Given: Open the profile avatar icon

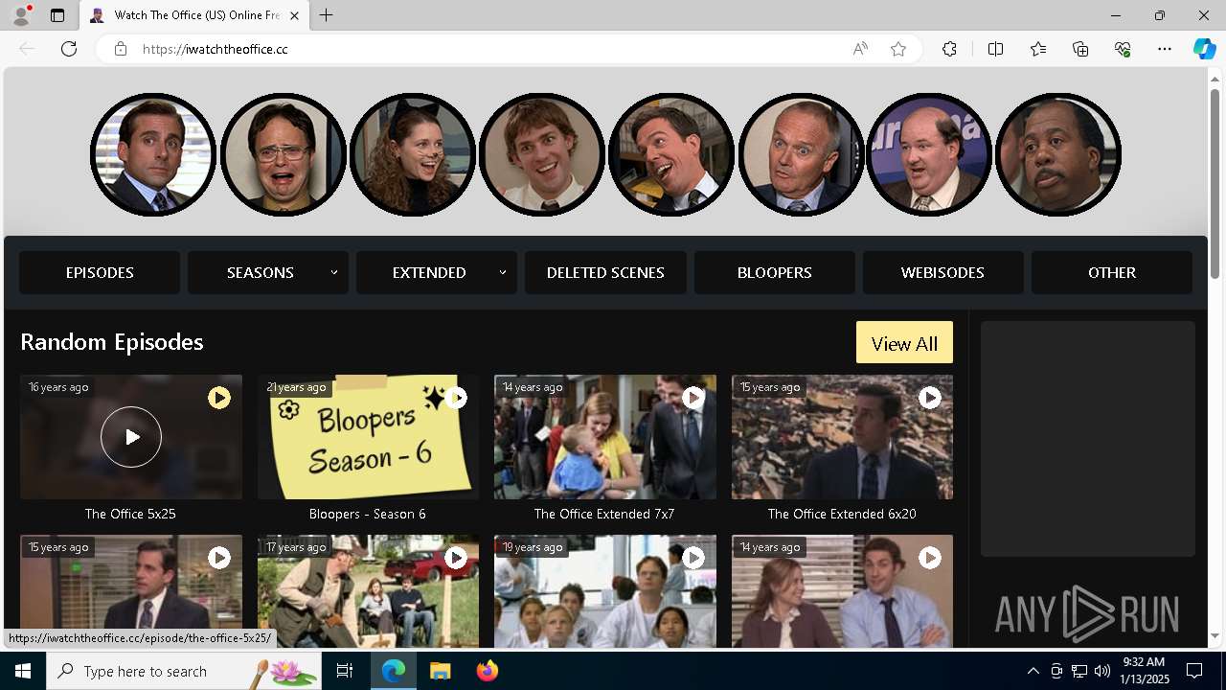Looking at the screenshot, I should point(21,15).
